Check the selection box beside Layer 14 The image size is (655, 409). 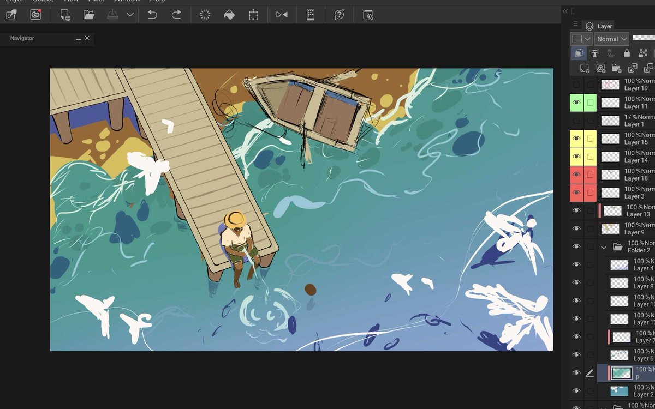pyautogui.click(x=590, y=157)
